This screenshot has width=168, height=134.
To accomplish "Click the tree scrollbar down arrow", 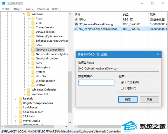I will (x=70, y=123).
